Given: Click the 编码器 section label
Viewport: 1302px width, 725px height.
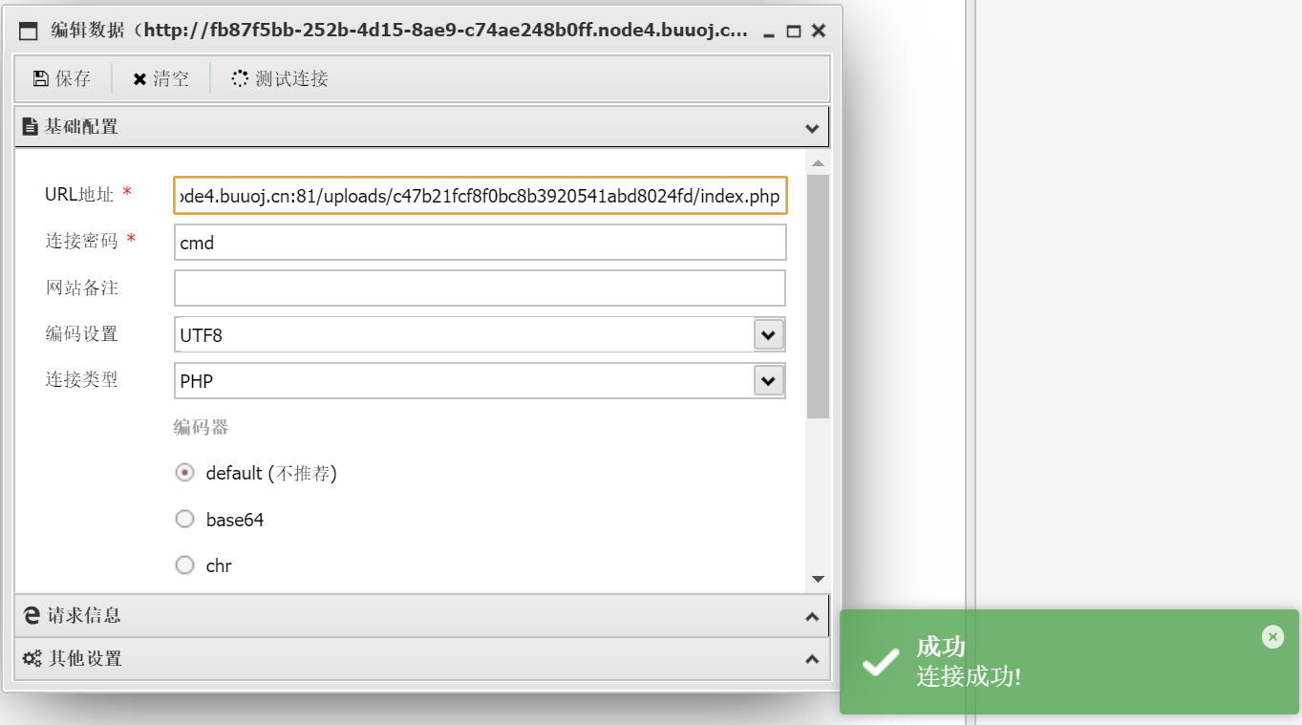Looking at the screenshot, I should click(x=201, y=427).
